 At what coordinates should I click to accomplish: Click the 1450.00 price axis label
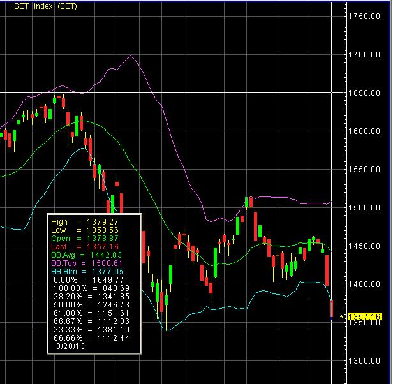tap(364, 246)
